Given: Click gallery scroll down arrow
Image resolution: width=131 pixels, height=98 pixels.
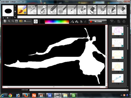Looking at the screenshot, I should [128, 87].
